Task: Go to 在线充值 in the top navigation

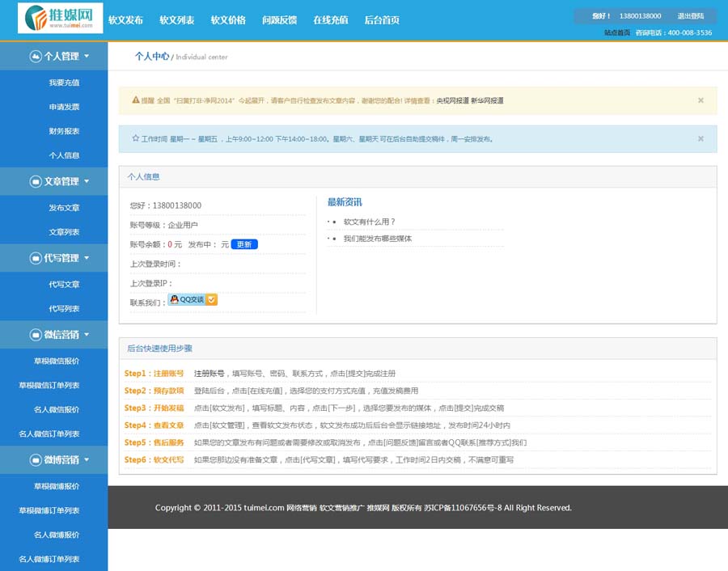Action: (x=330, y=20)
